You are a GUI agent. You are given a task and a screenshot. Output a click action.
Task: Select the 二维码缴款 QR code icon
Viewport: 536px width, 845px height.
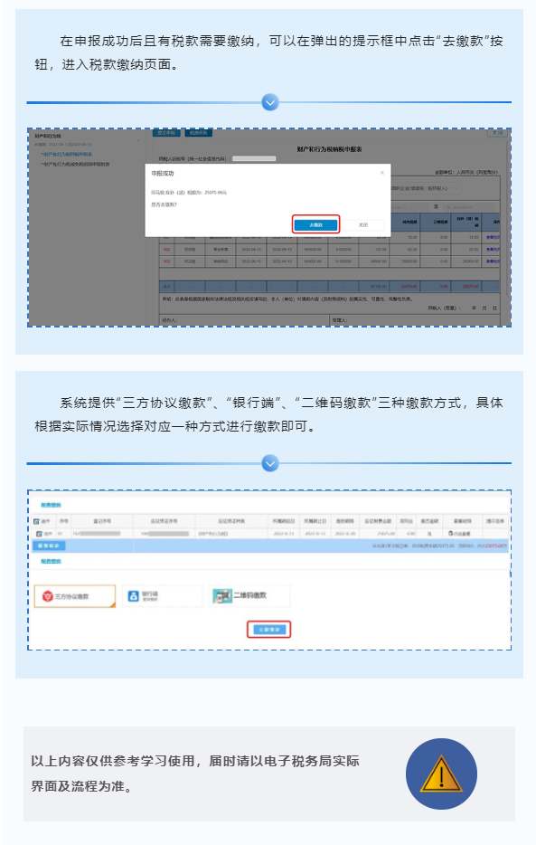(x=221, y=595)
